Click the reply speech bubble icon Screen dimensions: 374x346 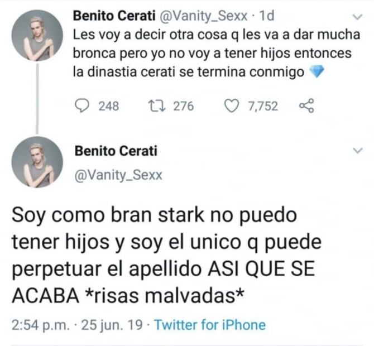pyautogui.click(x=81, y=105)
